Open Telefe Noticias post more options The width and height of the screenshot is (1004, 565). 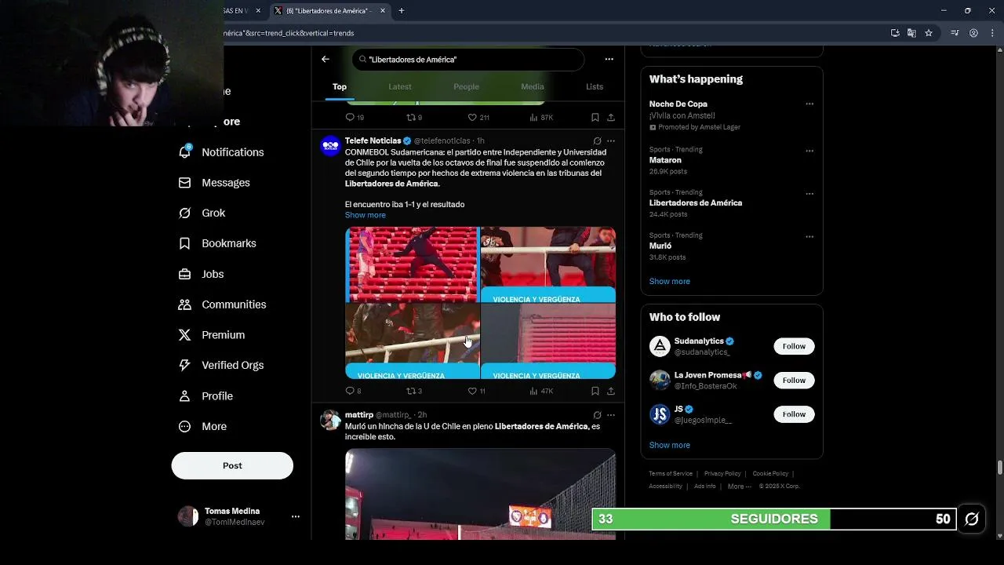(x=611, y=141)
